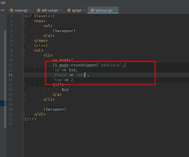Click the tpl.tpl file type icon
This screenshot has height=157, width=189.
pos(69,10)
